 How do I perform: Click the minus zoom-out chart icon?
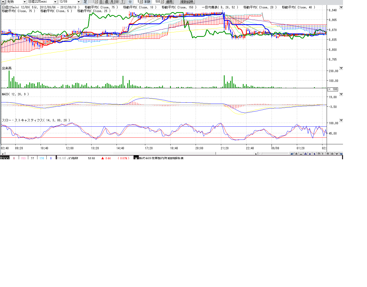pos(301,154)
